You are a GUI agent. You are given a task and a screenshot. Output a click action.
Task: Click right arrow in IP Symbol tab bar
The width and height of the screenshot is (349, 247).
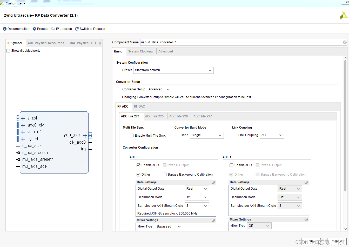tap(96, 43)
